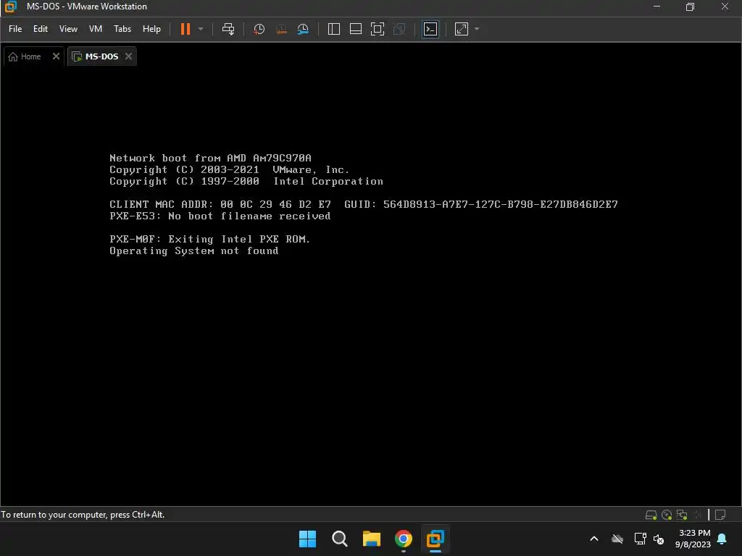Open the Windows Start menu
Image resolution: width=742 pixels, height=556 pixels.
[x=307, y=539]
